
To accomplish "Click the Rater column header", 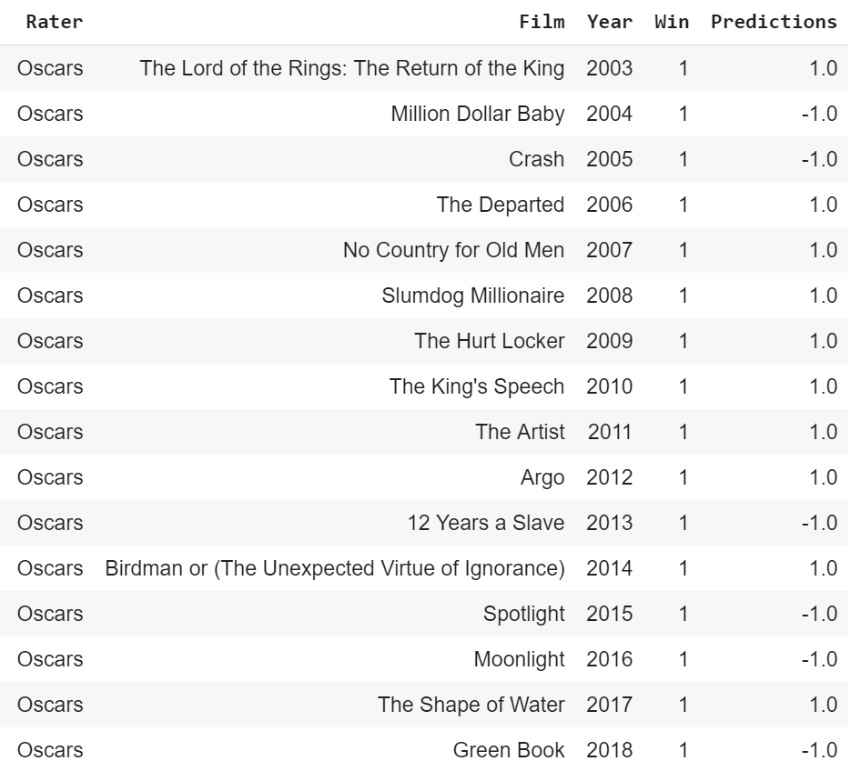I will [55, 22].
